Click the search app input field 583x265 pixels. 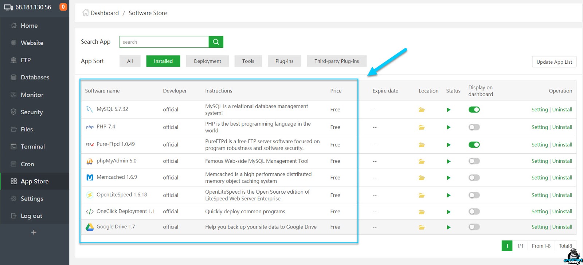tap(164, 42)
